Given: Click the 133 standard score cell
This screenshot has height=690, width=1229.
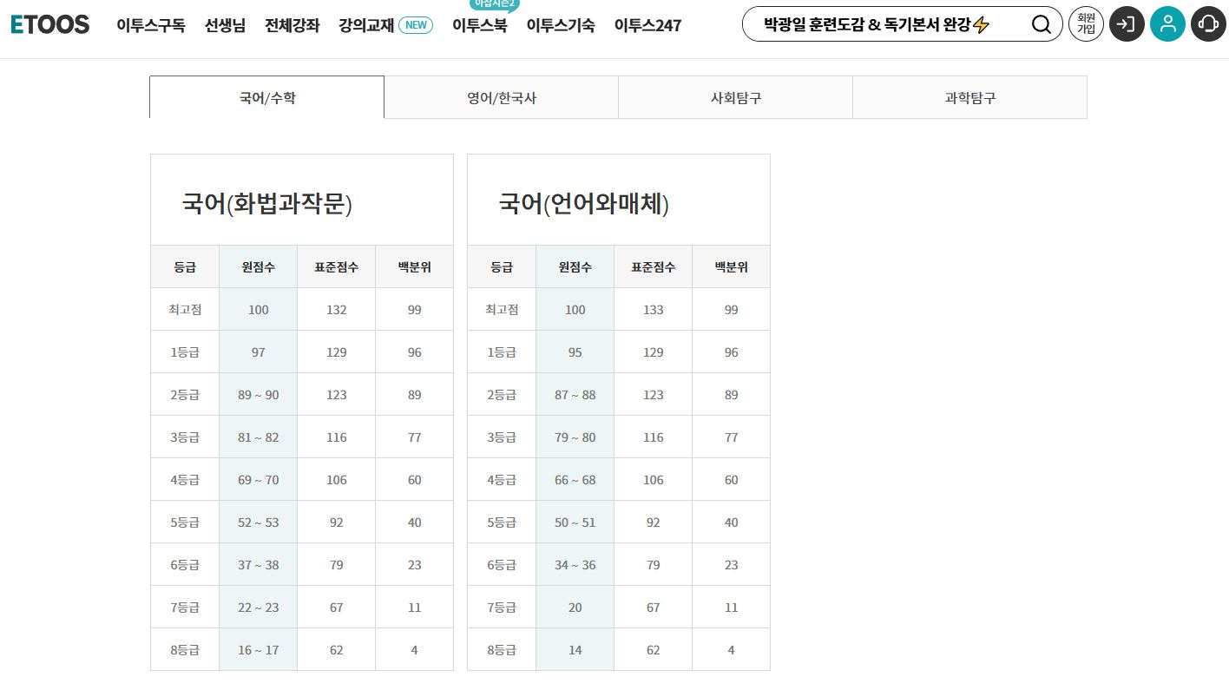Looking at the screenshot, I should pyautogui.click(x=654, y=310).
